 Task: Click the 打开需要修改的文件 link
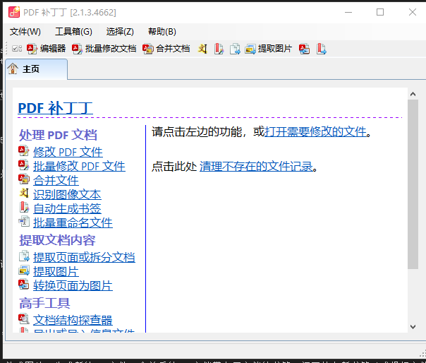tap(315, 131)
